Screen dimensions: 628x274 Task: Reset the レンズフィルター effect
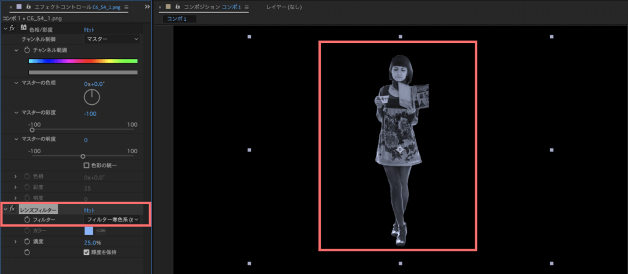pos(89,210)
